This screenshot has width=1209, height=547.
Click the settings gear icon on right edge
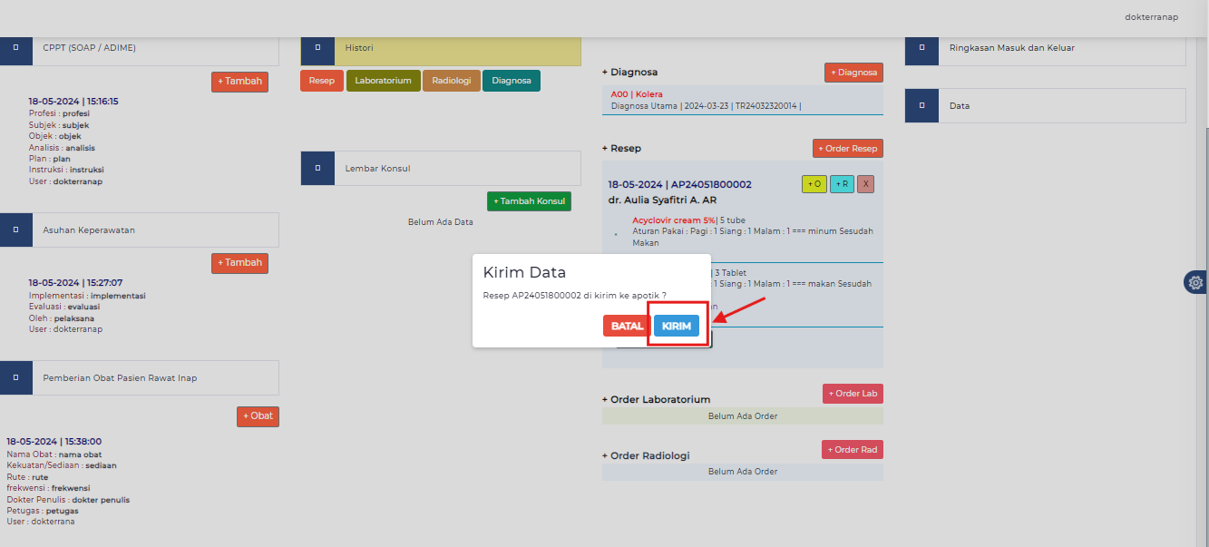[x=1195, y=283]
